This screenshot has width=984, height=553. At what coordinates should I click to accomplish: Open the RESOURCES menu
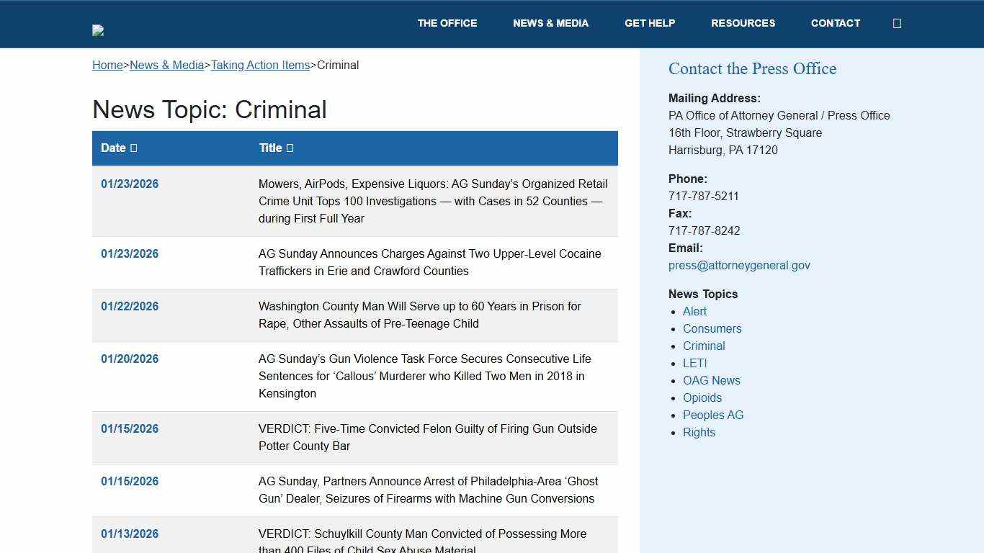[743, 23]
